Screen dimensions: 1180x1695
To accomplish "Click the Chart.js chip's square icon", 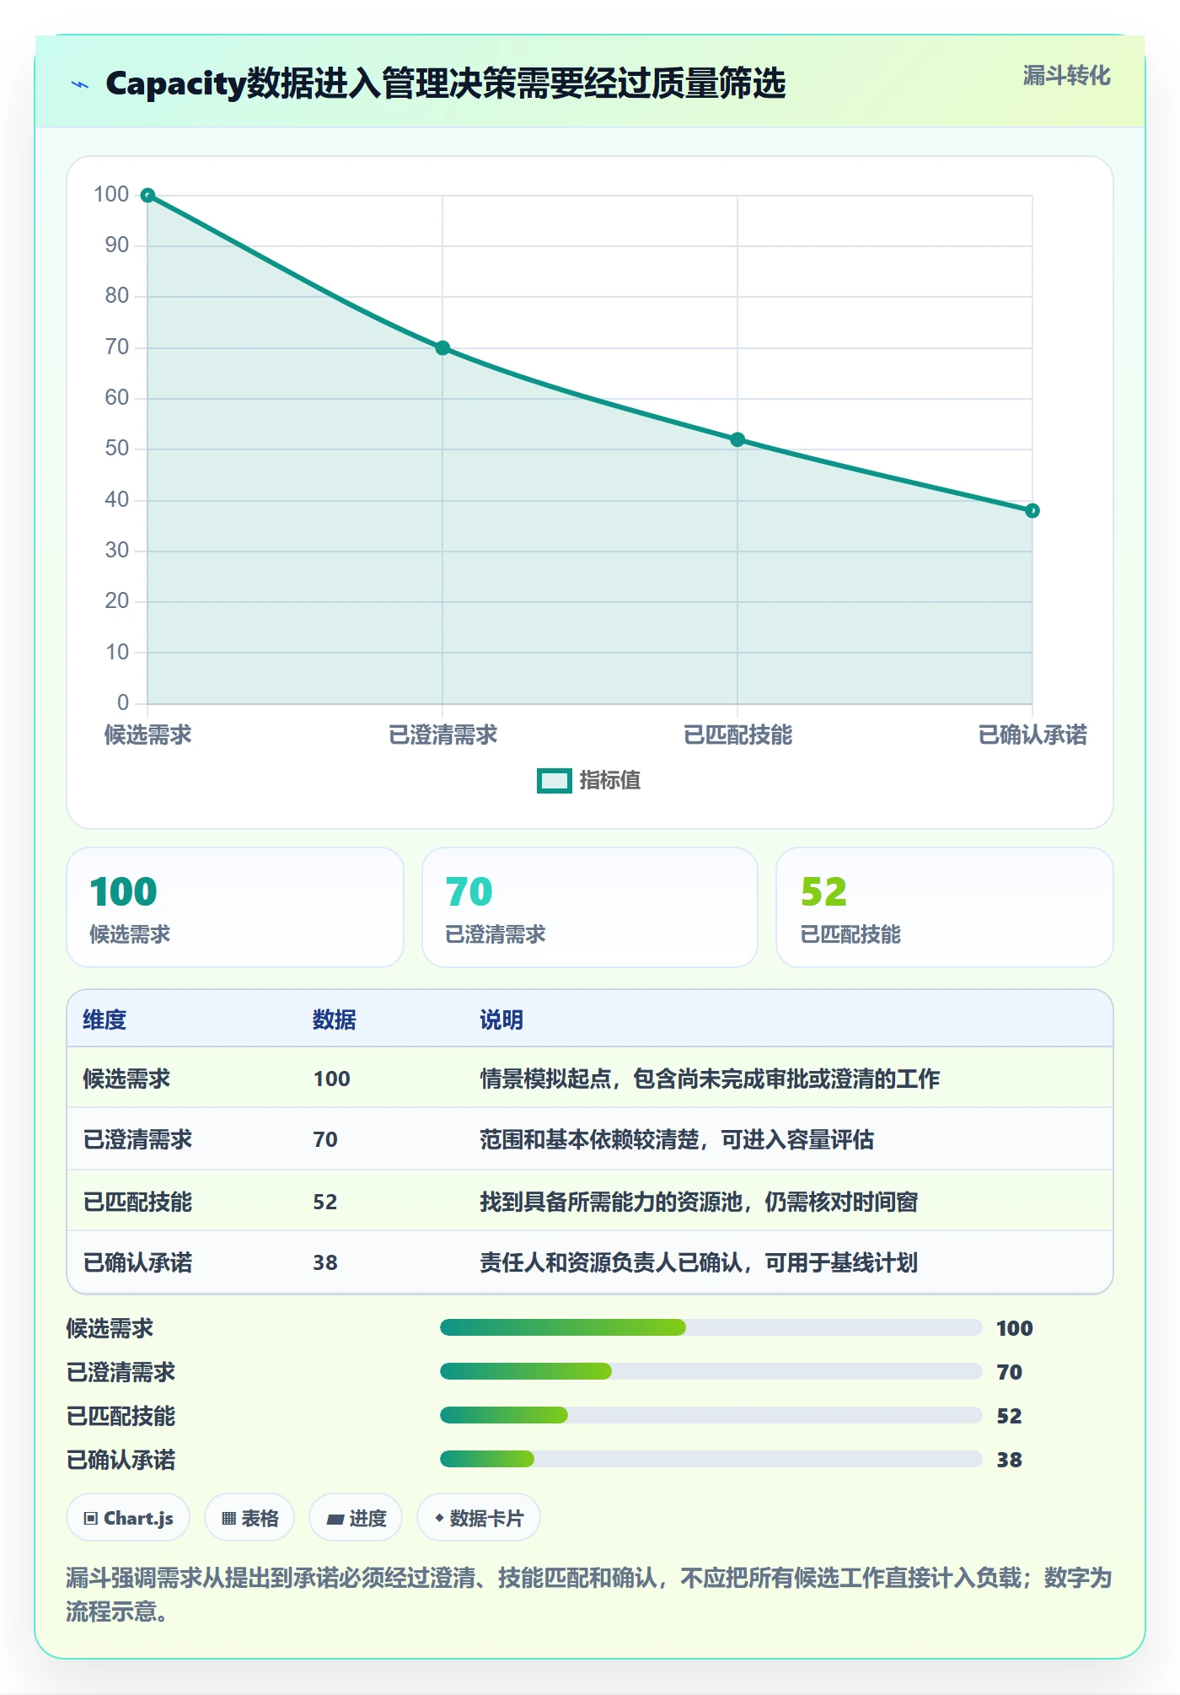I will click(x=91, y=1519).
